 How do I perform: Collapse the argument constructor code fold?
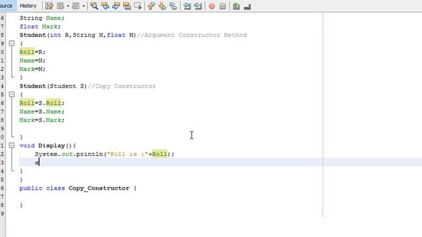(12, 43)
